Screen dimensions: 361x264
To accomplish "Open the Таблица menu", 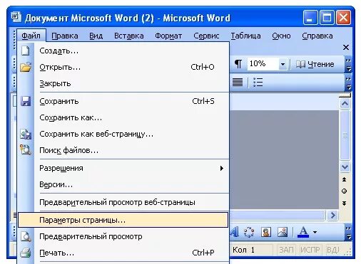I will pos(245,36).
